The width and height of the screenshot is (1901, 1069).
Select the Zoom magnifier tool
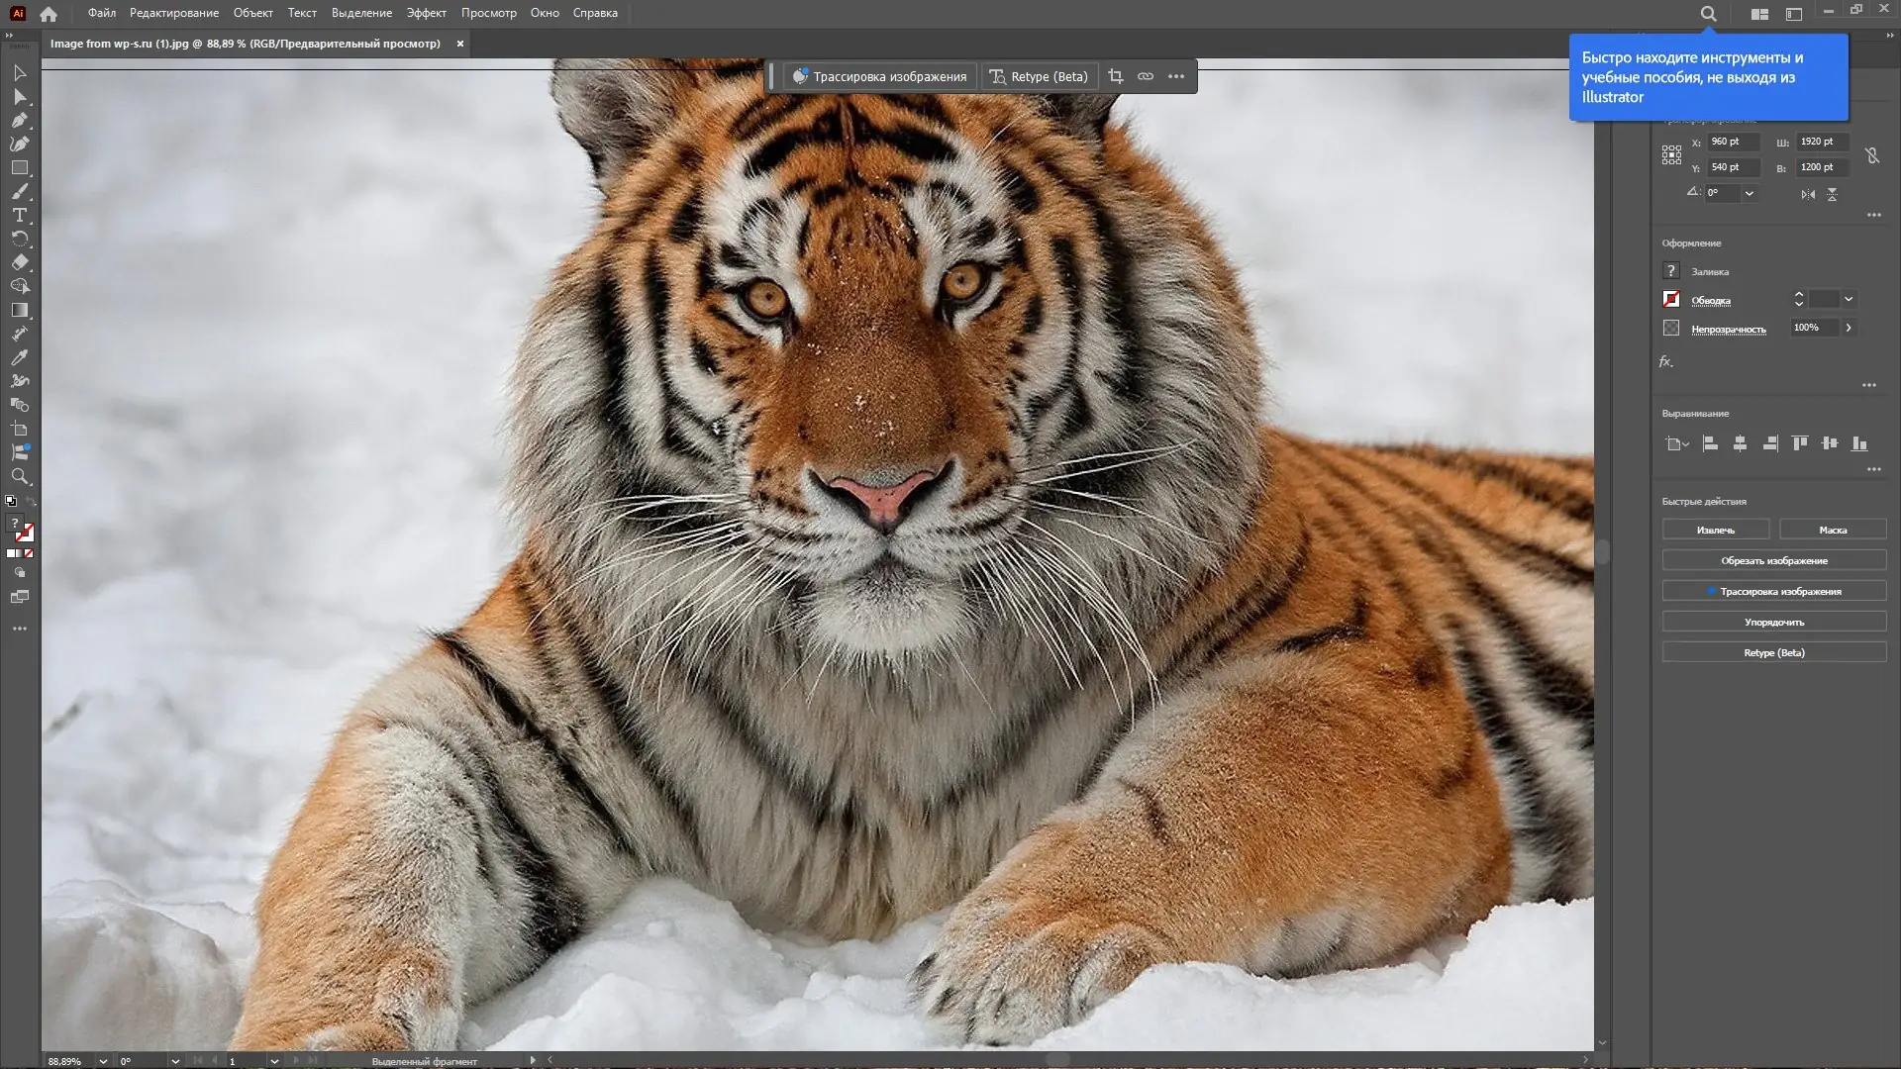pyautogui.click(x=20, y=476)
